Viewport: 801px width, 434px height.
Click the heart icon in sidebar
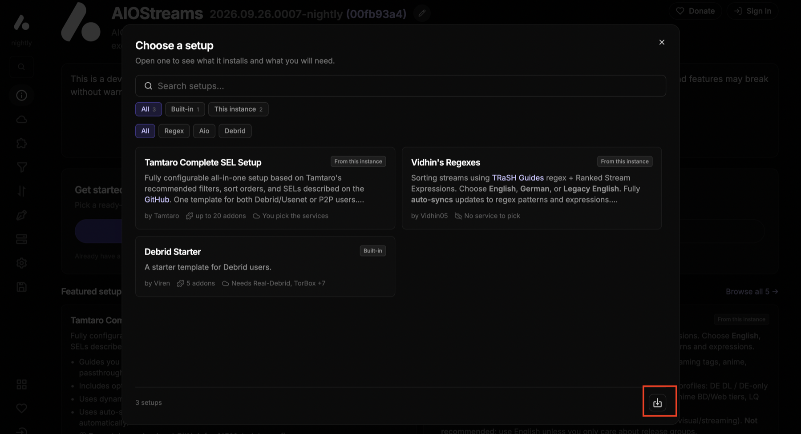click(21, 408)
